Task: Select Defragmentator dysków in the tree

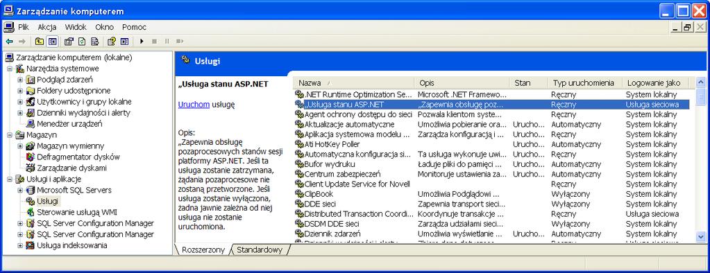Action: click(78, 157)
